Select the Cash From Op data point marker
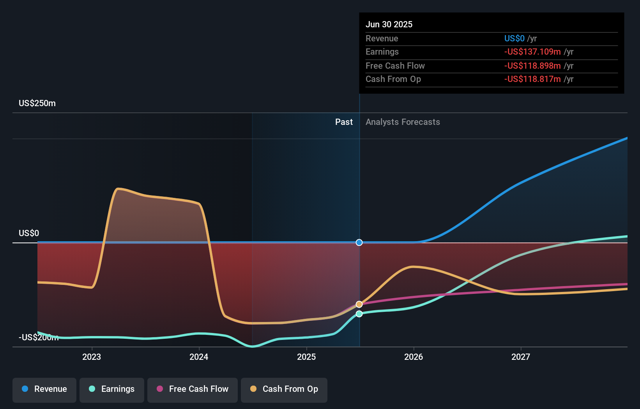Image resolution: width=640 pixels, height=409 pixels. (x=359, y=304)
